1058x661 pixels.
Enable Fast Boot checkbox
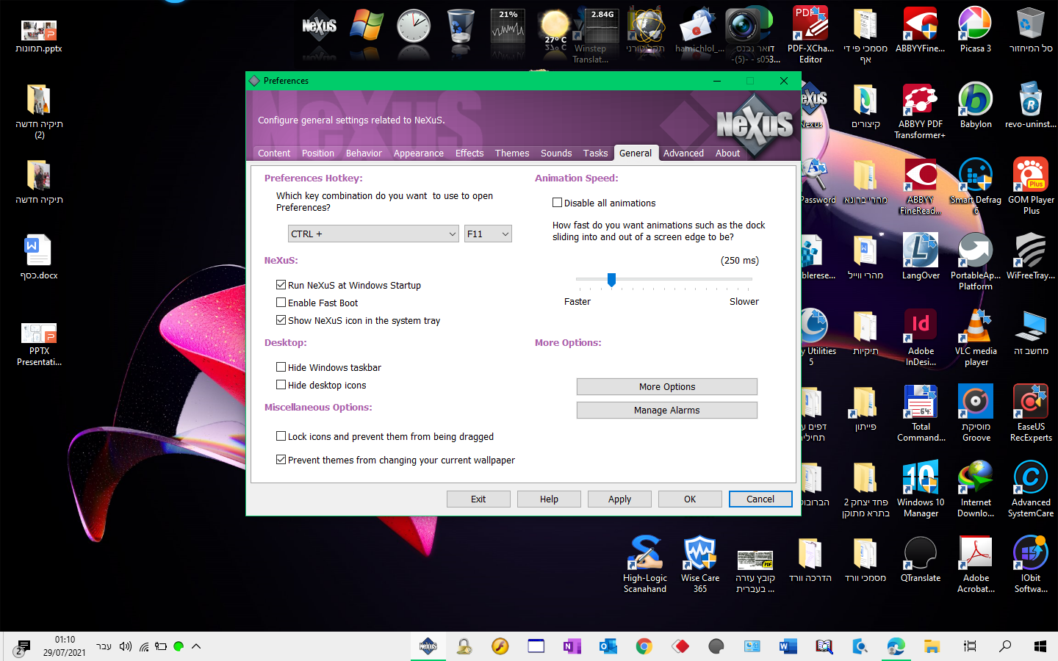(x=281, y=303)
